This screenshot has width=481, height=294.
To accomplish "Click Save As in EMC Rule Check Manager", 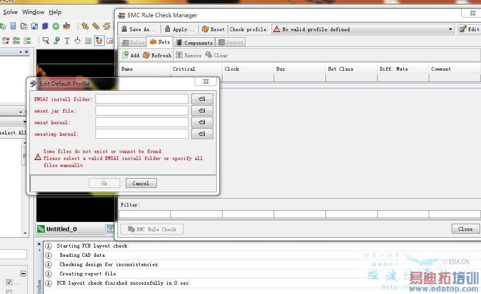I will [139, 29].
